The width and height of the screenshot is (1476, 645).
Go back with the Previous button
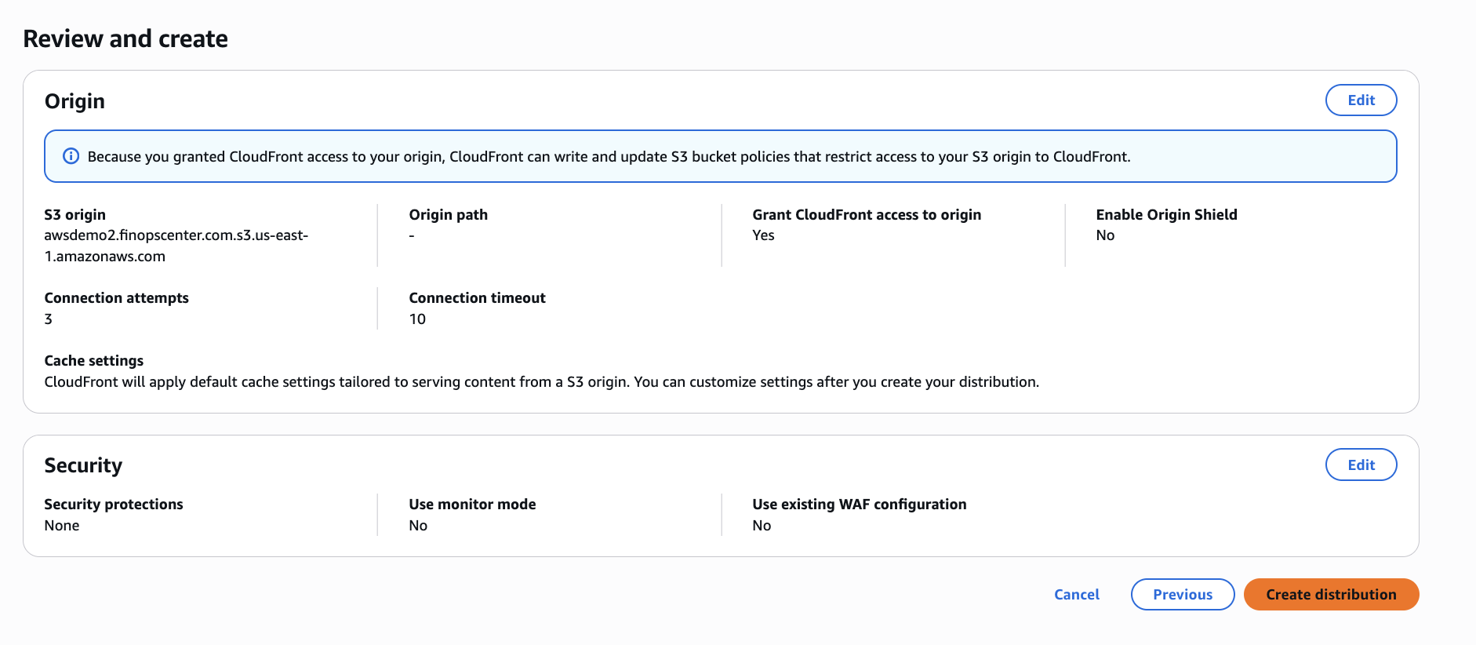coord(1182,594)
